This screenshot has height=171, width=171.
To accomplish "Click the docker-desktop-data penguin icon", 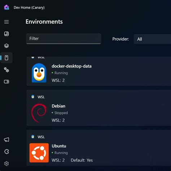I will [x=39, y=73].
